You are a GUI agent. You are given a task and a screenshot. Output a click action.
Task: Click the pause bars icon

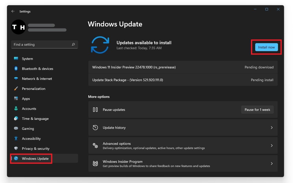[x=95, y=110]
